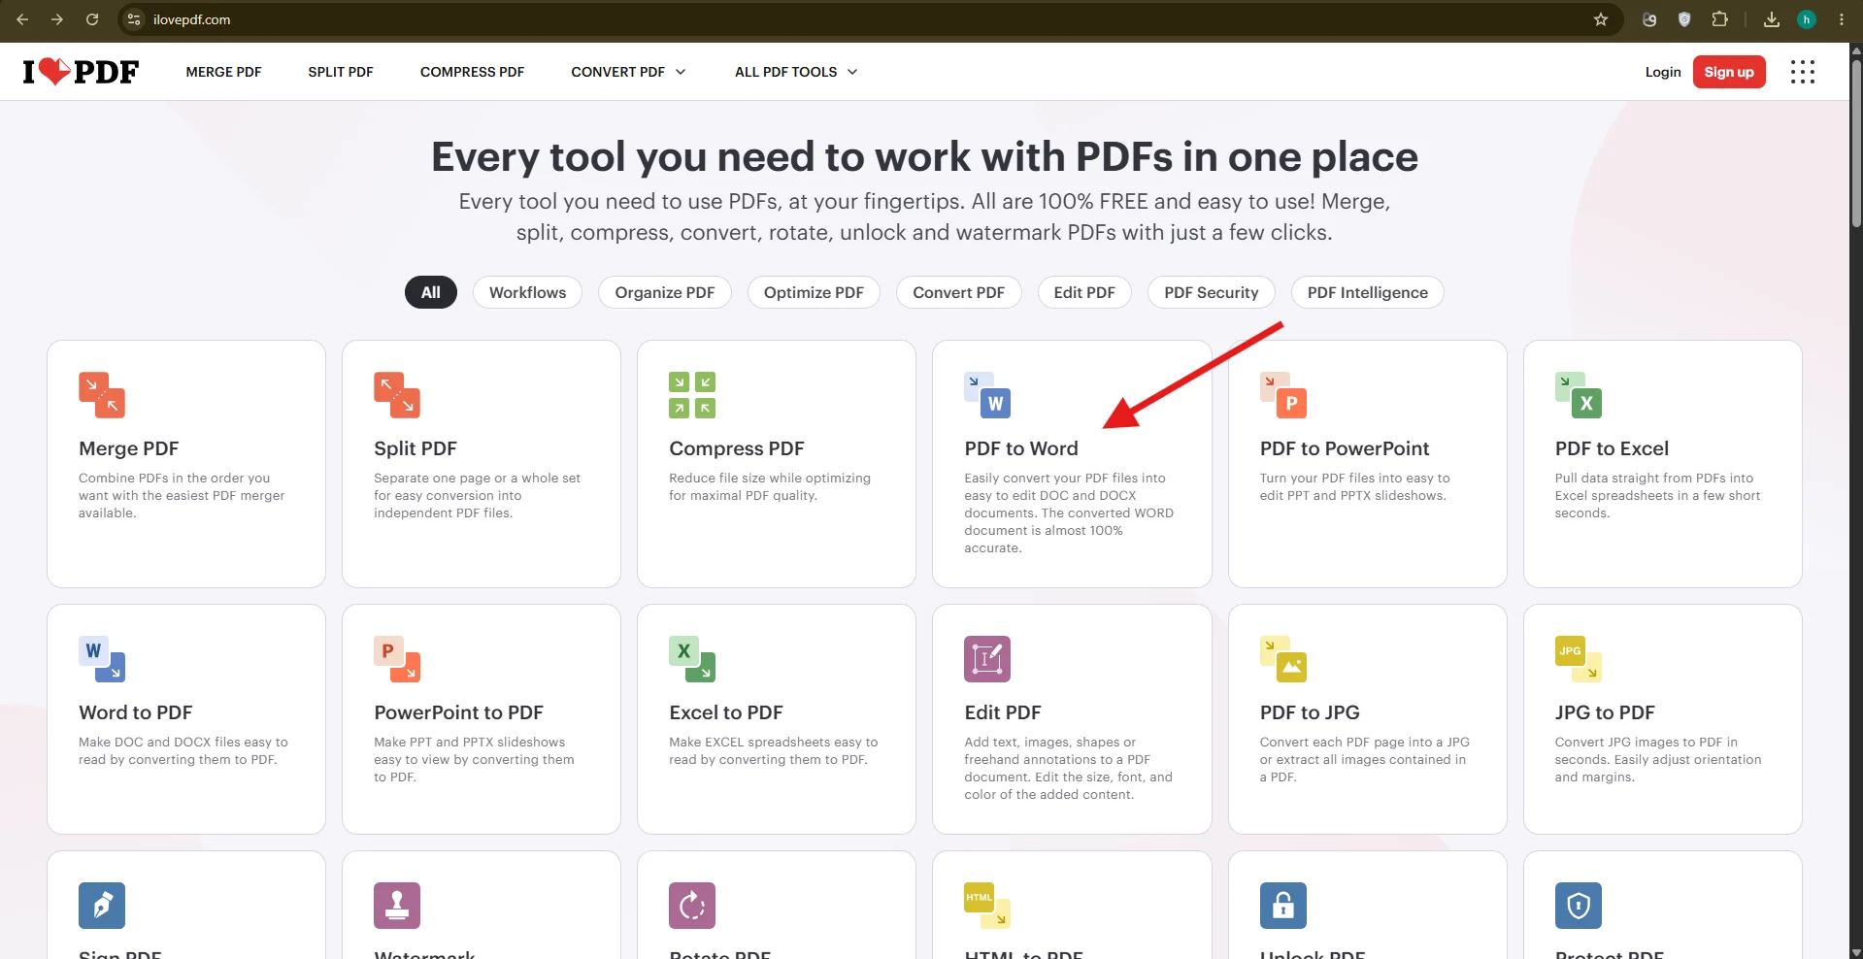Open the apps grid menu icon
Screen dimensions: 1863x959
point(1803,72)
